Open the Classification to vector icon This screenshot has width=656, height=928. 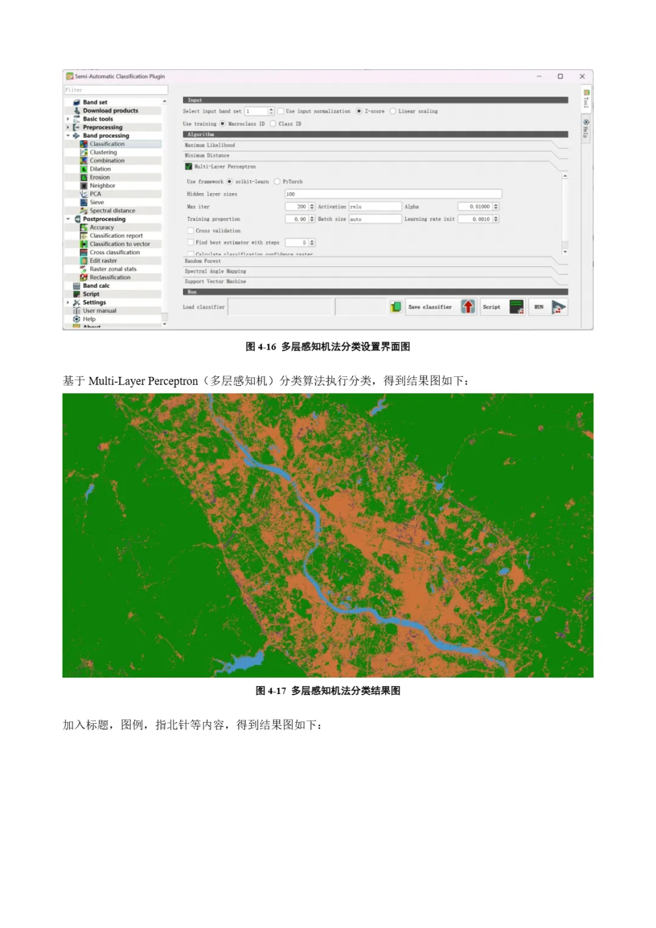point(84,244)
